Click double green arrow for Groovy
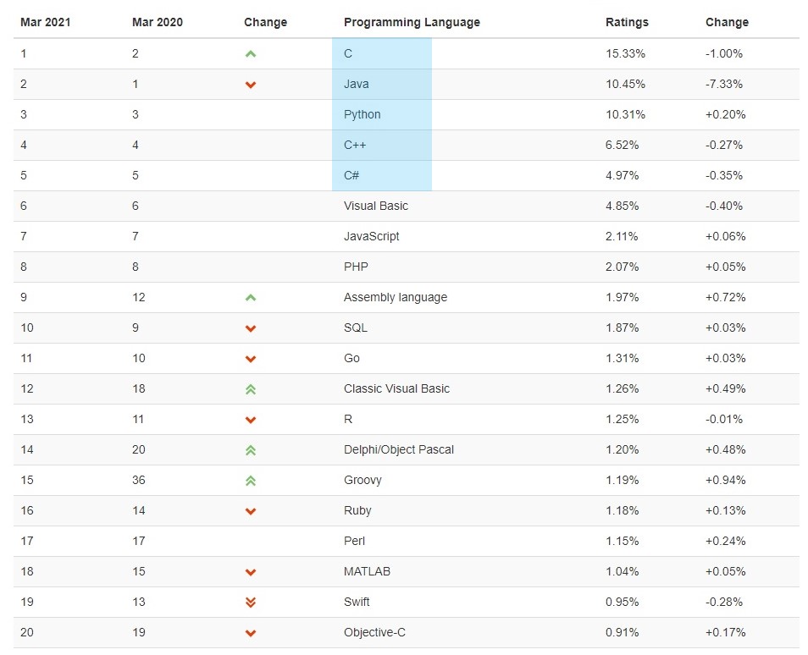The width and height of the screenshot is (808, 655). coord(251,481)
